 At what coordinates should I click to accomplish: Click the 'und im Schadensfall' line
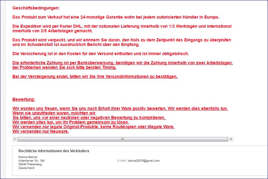[x=76, y=44]
